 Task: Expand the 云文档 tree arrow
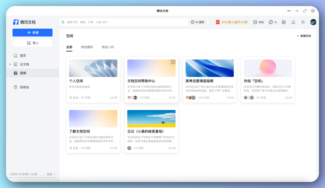tap(10, 64)
